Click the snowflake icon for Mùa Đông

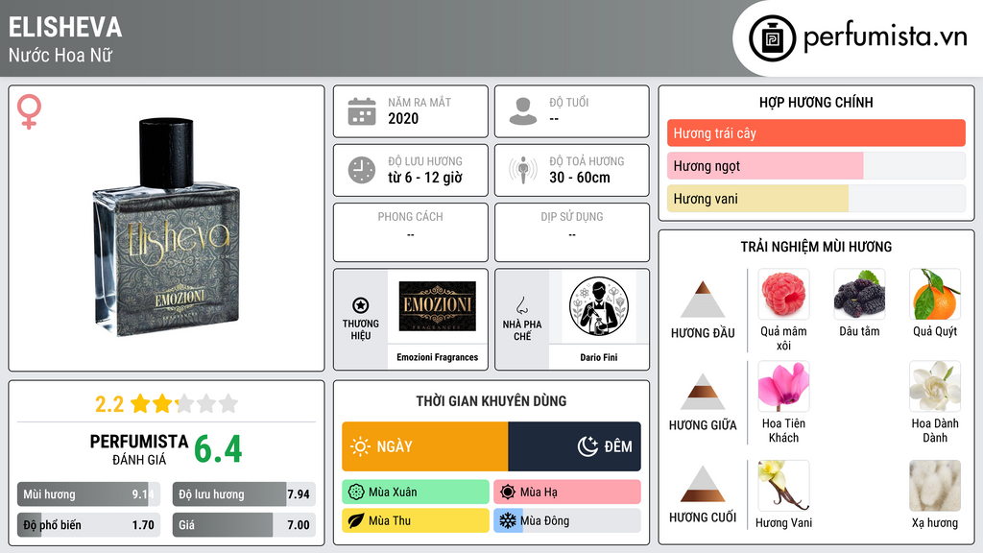coord(508,520)
